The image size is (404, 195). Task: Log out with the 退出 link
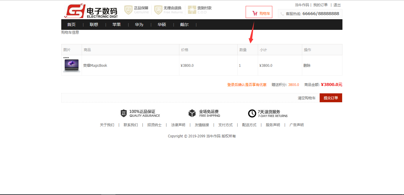pos(337,5)
